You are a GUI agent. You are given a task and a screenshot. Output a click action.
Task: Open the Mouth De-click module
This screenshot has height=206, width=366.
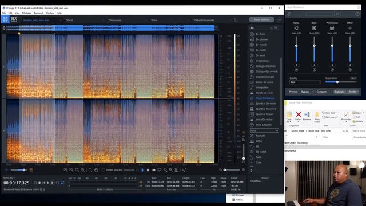tap(264, 93)
